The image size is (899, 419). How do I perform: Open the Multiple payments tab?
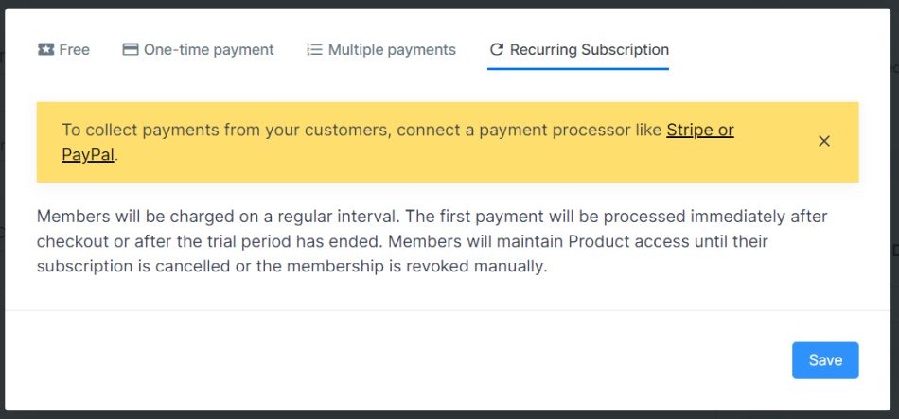point(392,50)
